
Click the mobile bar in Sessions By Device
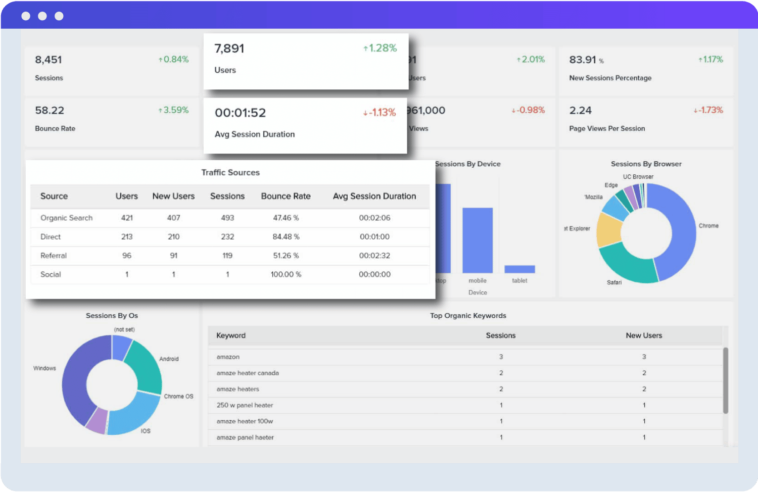point(478,240)
